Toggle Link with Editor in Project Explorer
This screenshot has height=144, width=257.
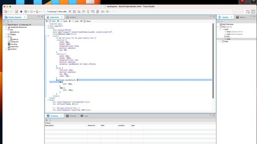click(x=8, y=21)
